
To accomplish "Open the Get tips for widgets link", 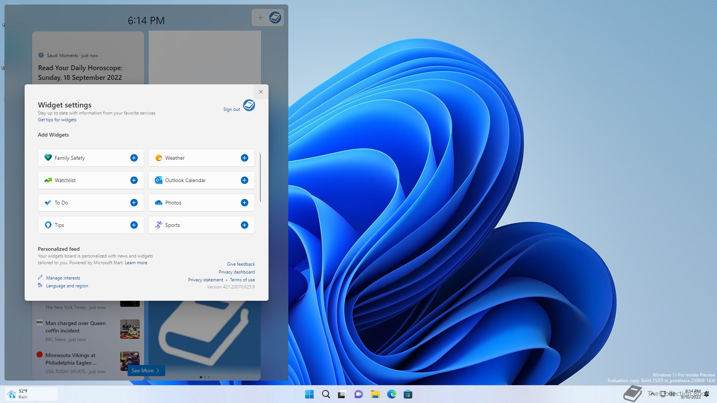I will [x=57, y=120].
